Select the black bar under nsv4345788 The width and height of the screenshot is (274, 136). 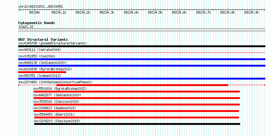[x=142, y=46]
